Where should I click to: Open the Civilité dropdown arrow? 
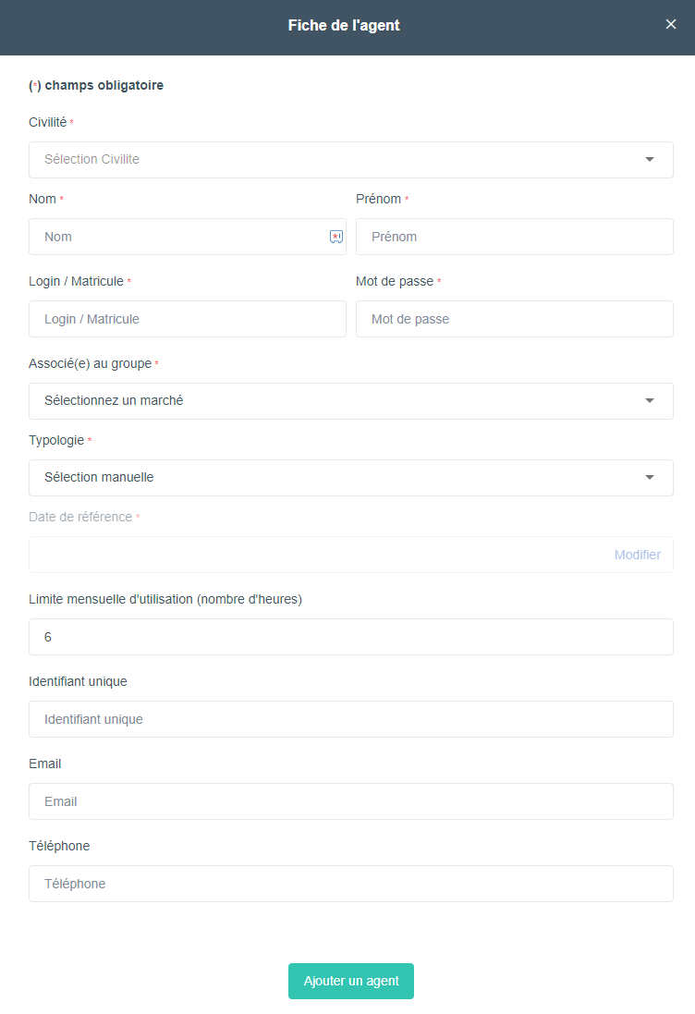[650, 160]
